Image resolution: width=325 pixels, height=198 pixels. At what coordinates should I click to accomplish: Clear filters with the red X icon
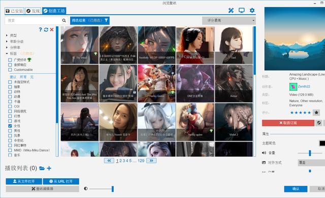coord(52,29)
